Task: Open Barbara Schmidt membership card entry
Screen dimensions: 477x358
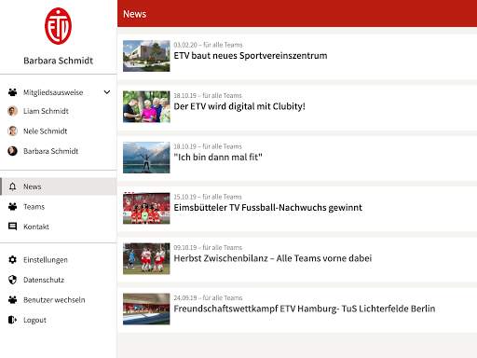Action: pyautogui.click(x=51, y=151)
